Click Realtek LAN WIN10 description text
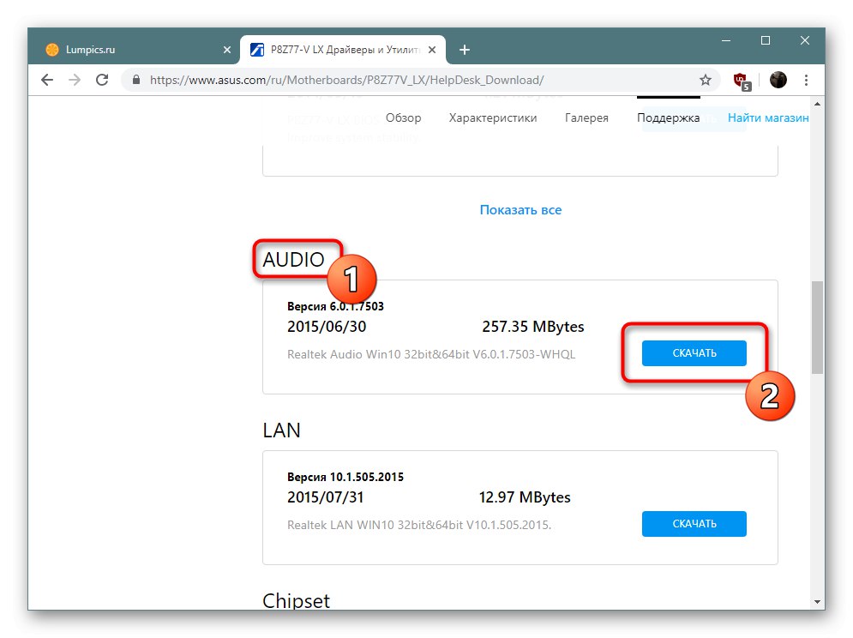Screen dimensions: 853x638 pos(419,525)
